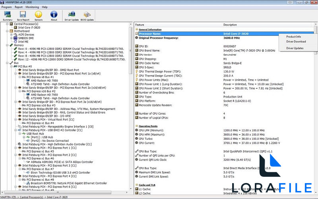Select the CPU Turbo row
Screen dimensions: 318x199
point(224,139)
